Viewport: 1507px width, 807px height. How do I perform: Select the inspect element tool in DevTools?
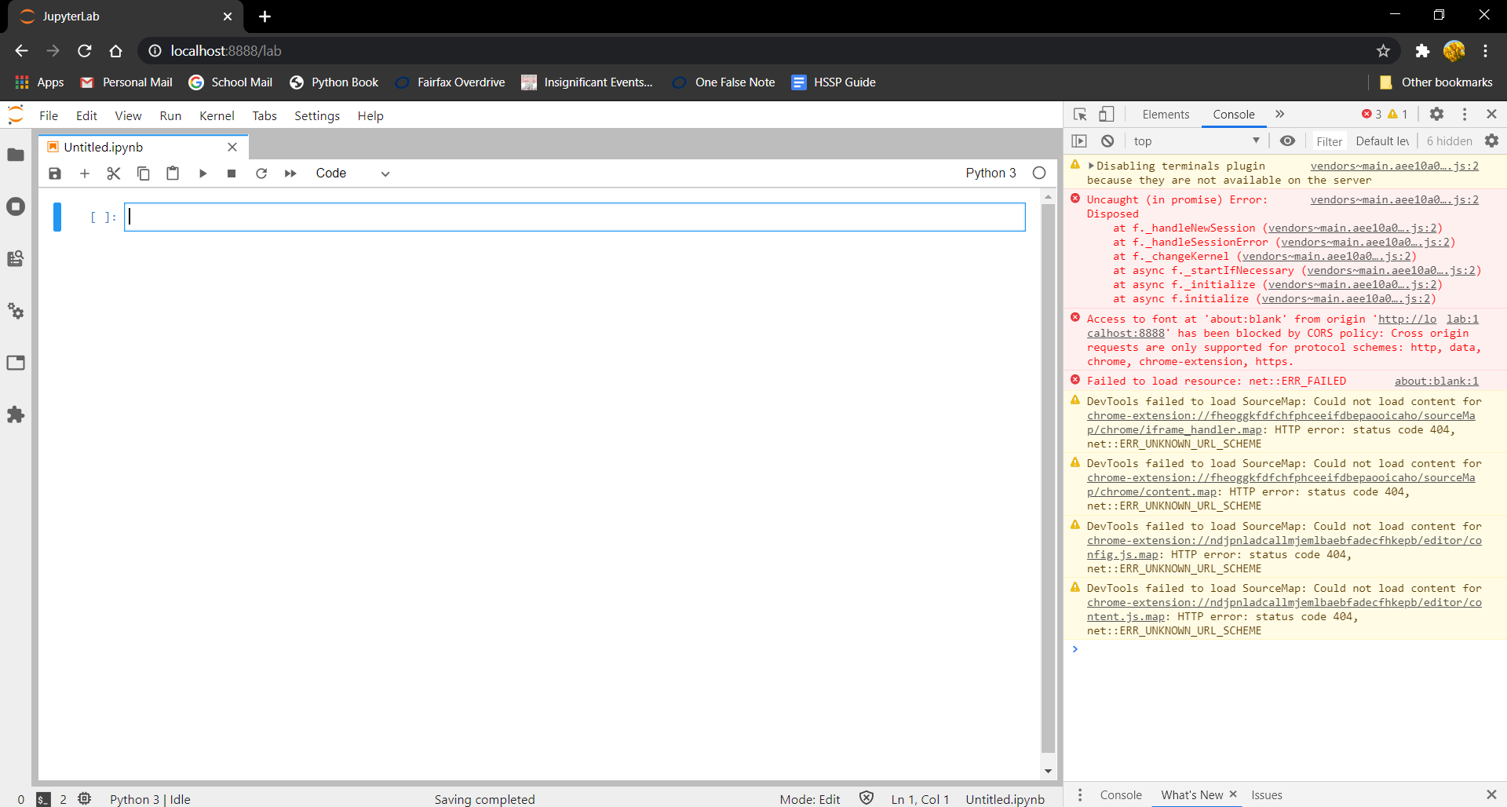pyautogui.click(x=1079, y=114)
